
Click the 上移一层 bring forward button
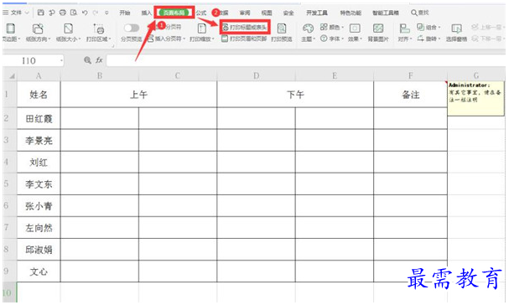(488, 28)
